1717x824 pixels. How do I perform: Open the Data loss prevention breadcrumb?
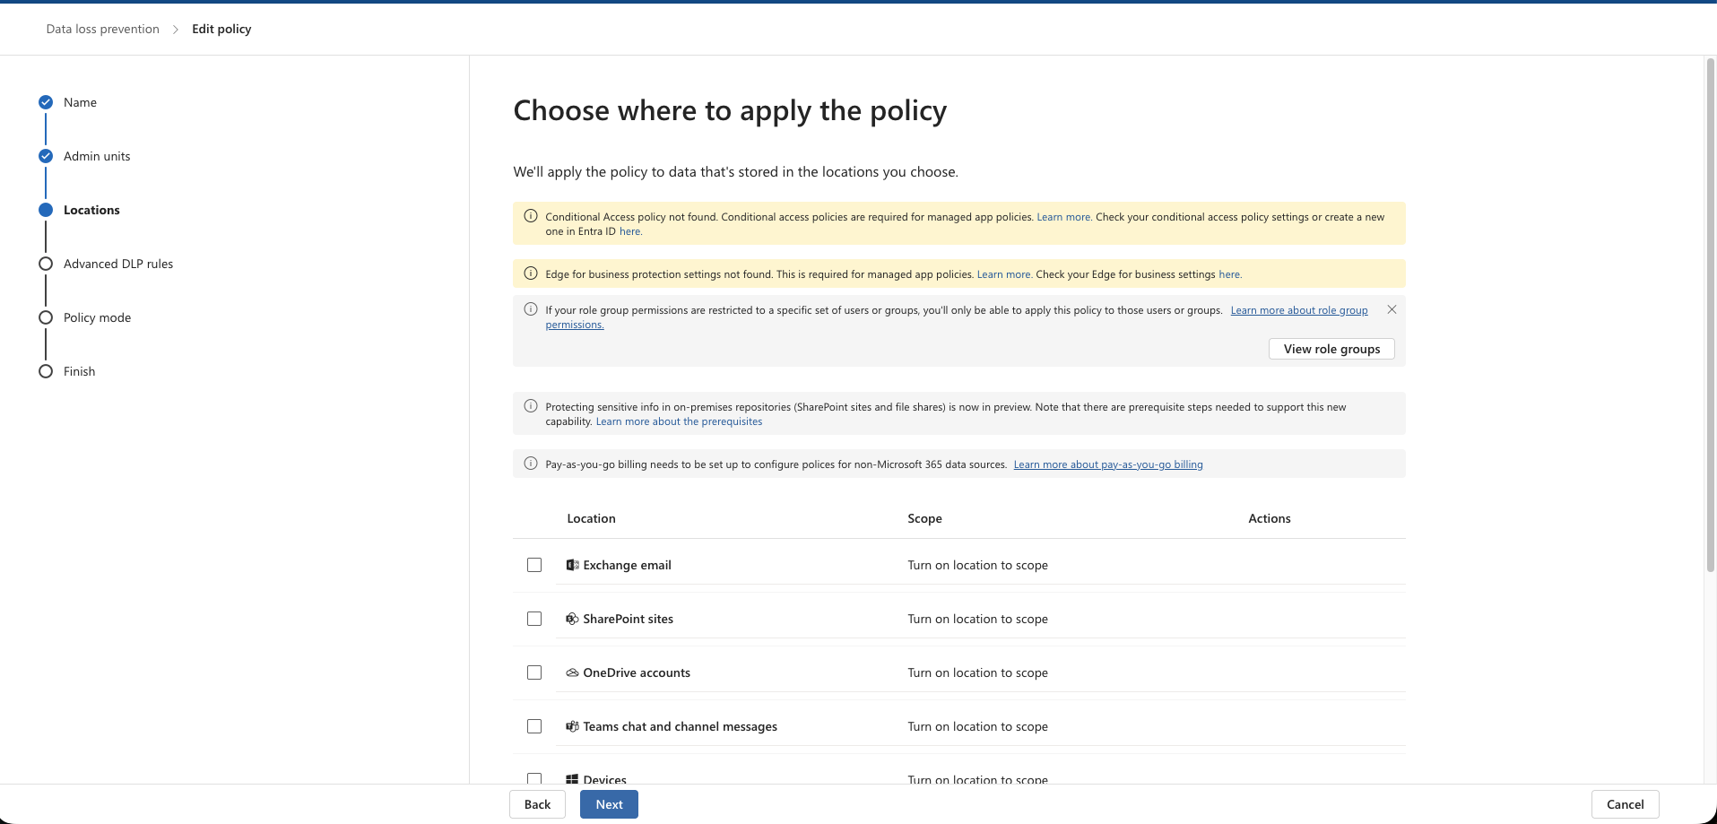102,29
